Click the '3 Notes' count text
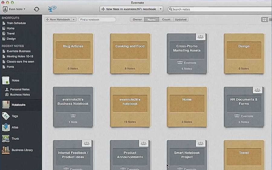This screenshot has width=272, height=170. click(x=187, y=122)
